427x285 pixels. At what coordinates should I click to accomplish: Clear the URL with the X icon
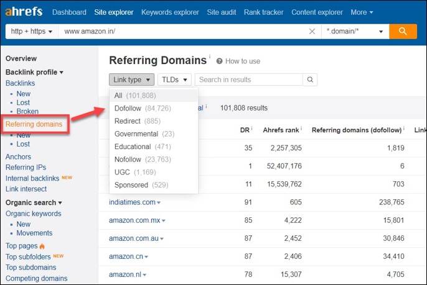[x=312, y=32]
